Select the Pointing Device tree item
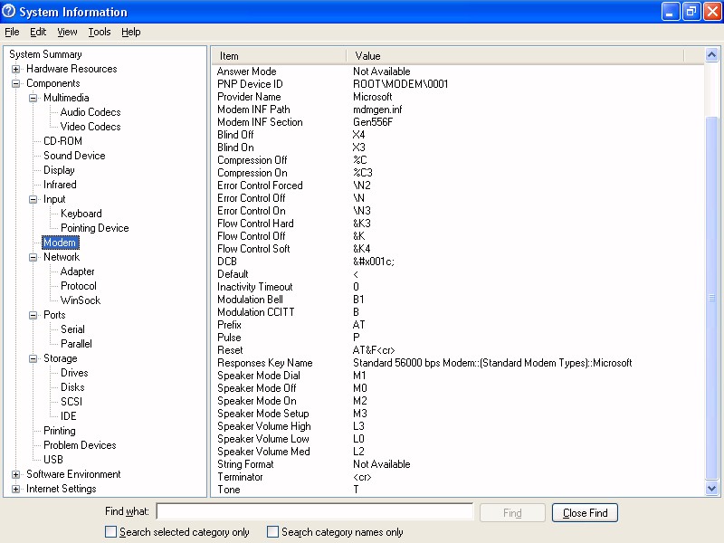Viewport: 724px width, 543px height. 94,228
